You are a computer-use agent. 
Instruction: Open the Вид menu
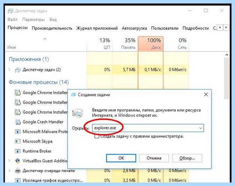tap(53, 20)
